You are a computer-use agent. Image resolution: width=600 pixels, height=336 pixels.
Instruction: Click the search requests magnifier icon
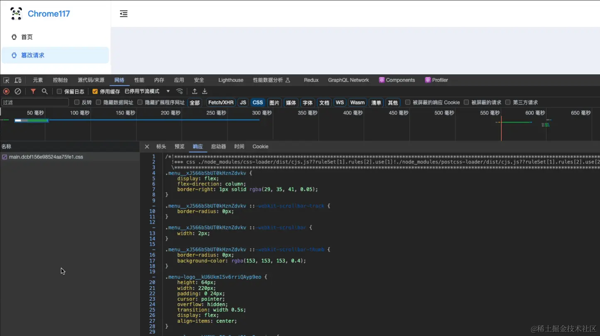[x=45, y=91]
